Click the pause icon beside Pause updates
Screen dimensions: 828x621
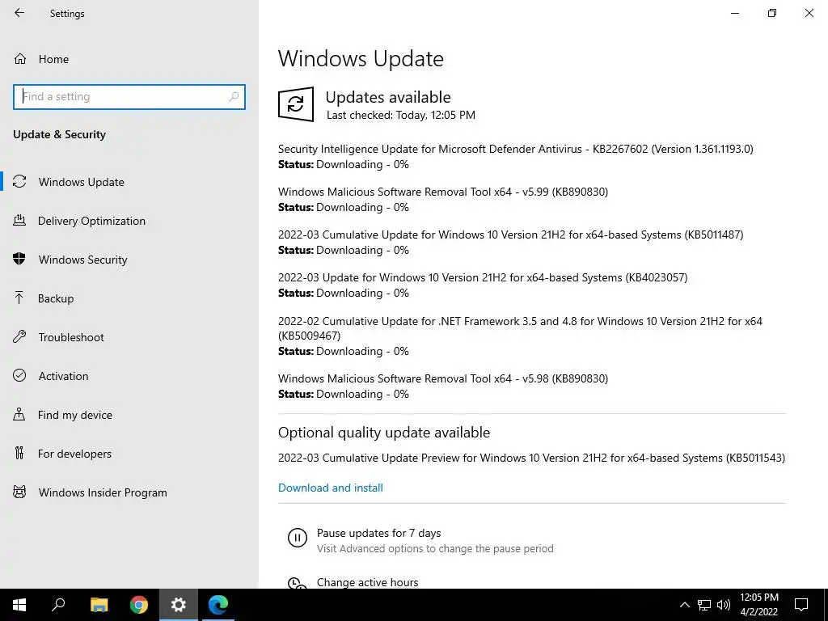tap(298, 538)
